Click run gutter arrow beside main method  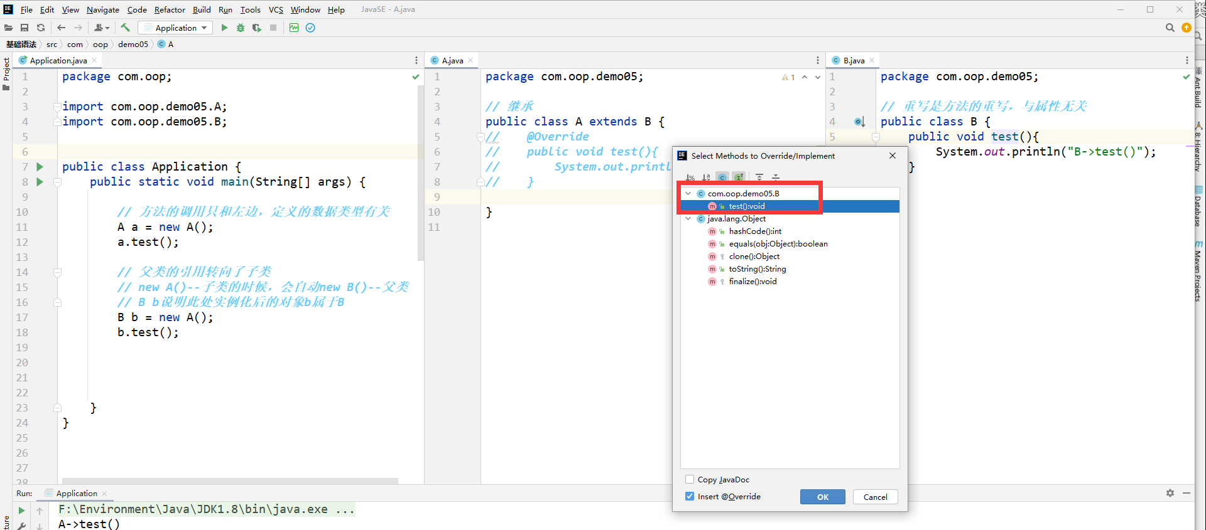point(40,182)
